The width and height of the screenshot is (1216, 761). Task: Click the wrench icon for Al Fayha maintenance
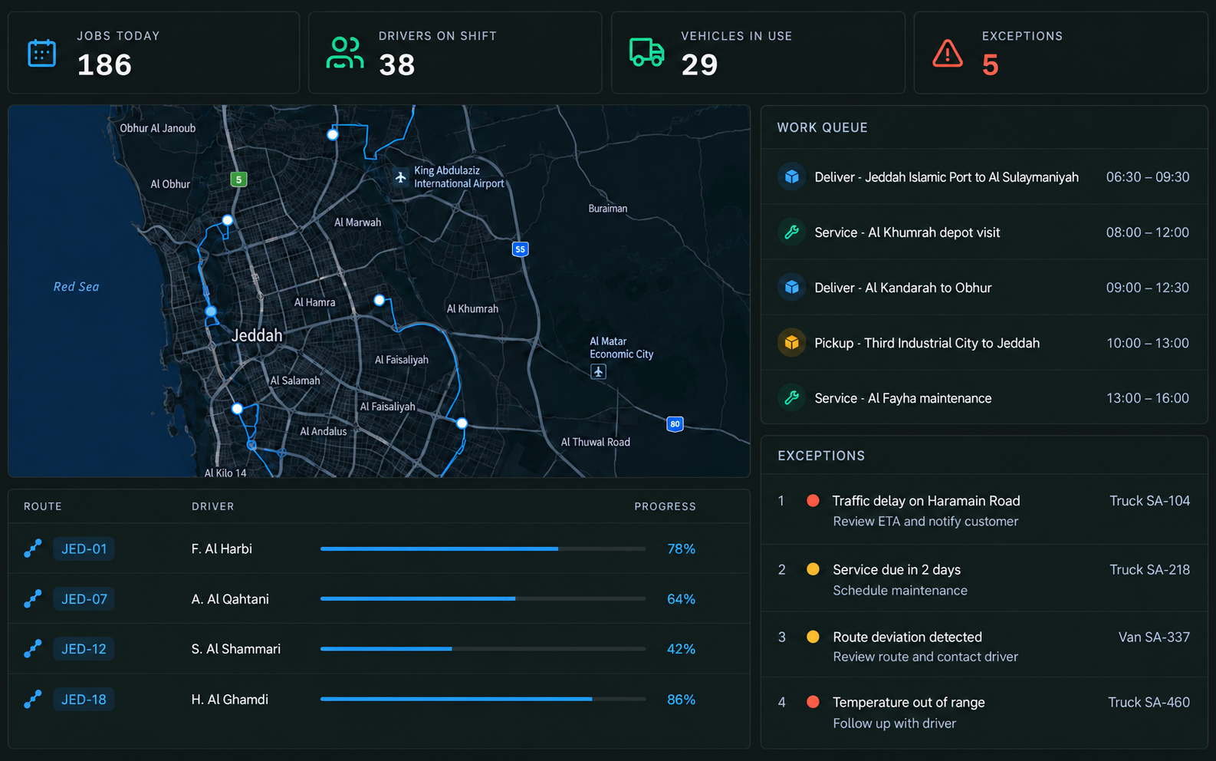[792, 398]
